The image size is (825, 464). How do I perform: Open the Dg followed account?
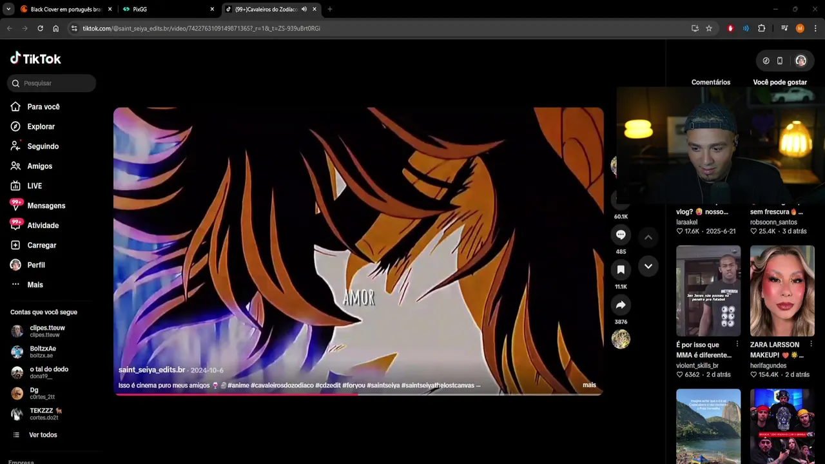pyautogui.click(x=34, y=393)
